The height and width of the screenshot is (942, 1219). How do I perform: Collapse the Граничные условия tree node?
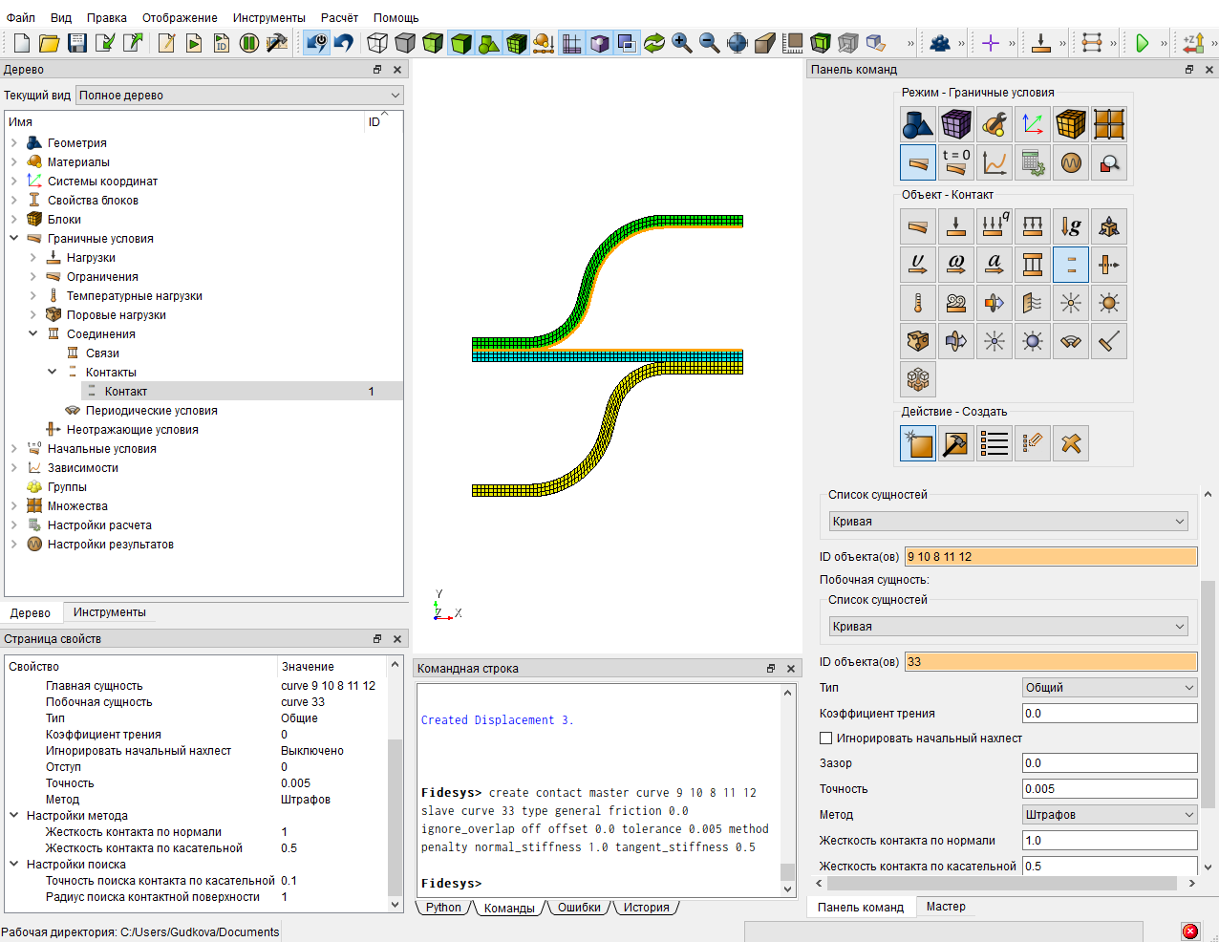pyautogui.click(x=14, y=239)
